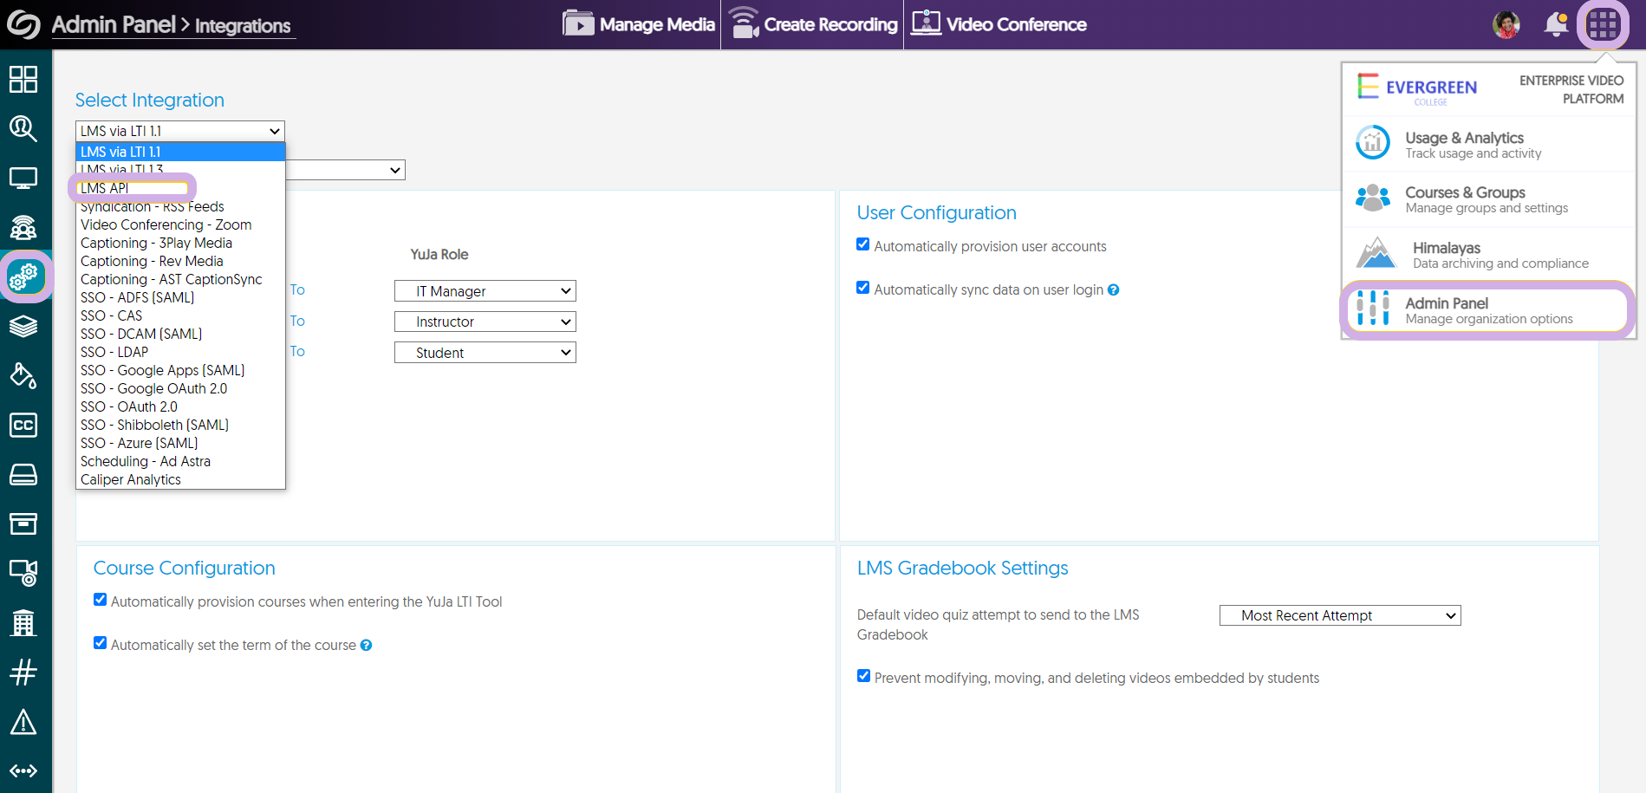The height and width of the screenshot is (793, 1646).
Task: Uncheck Automatically set the term of course
Action: [101, 643]
